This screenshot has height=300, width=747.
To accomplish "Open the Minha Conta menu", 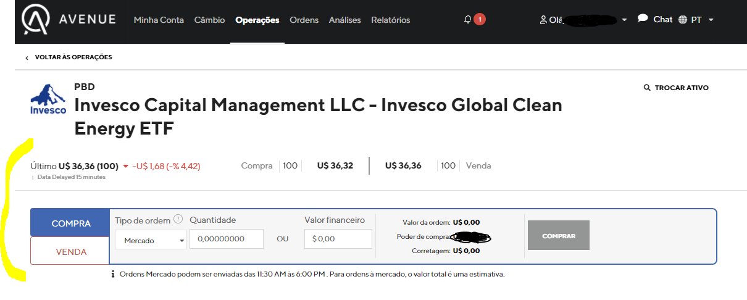I will [159, 20].
